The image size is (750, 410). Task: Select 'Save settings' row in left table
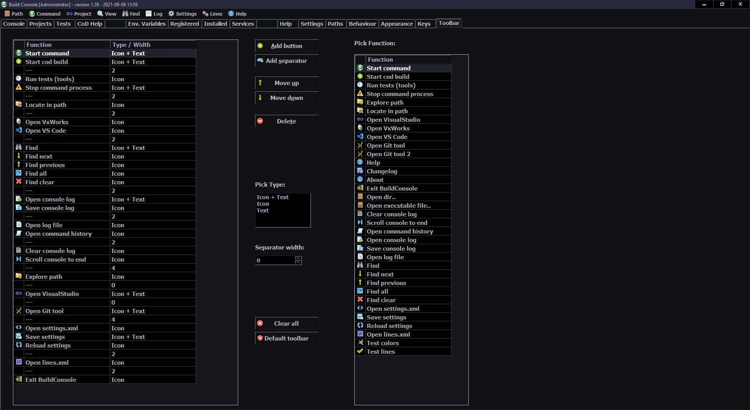(x=105, y=337)
